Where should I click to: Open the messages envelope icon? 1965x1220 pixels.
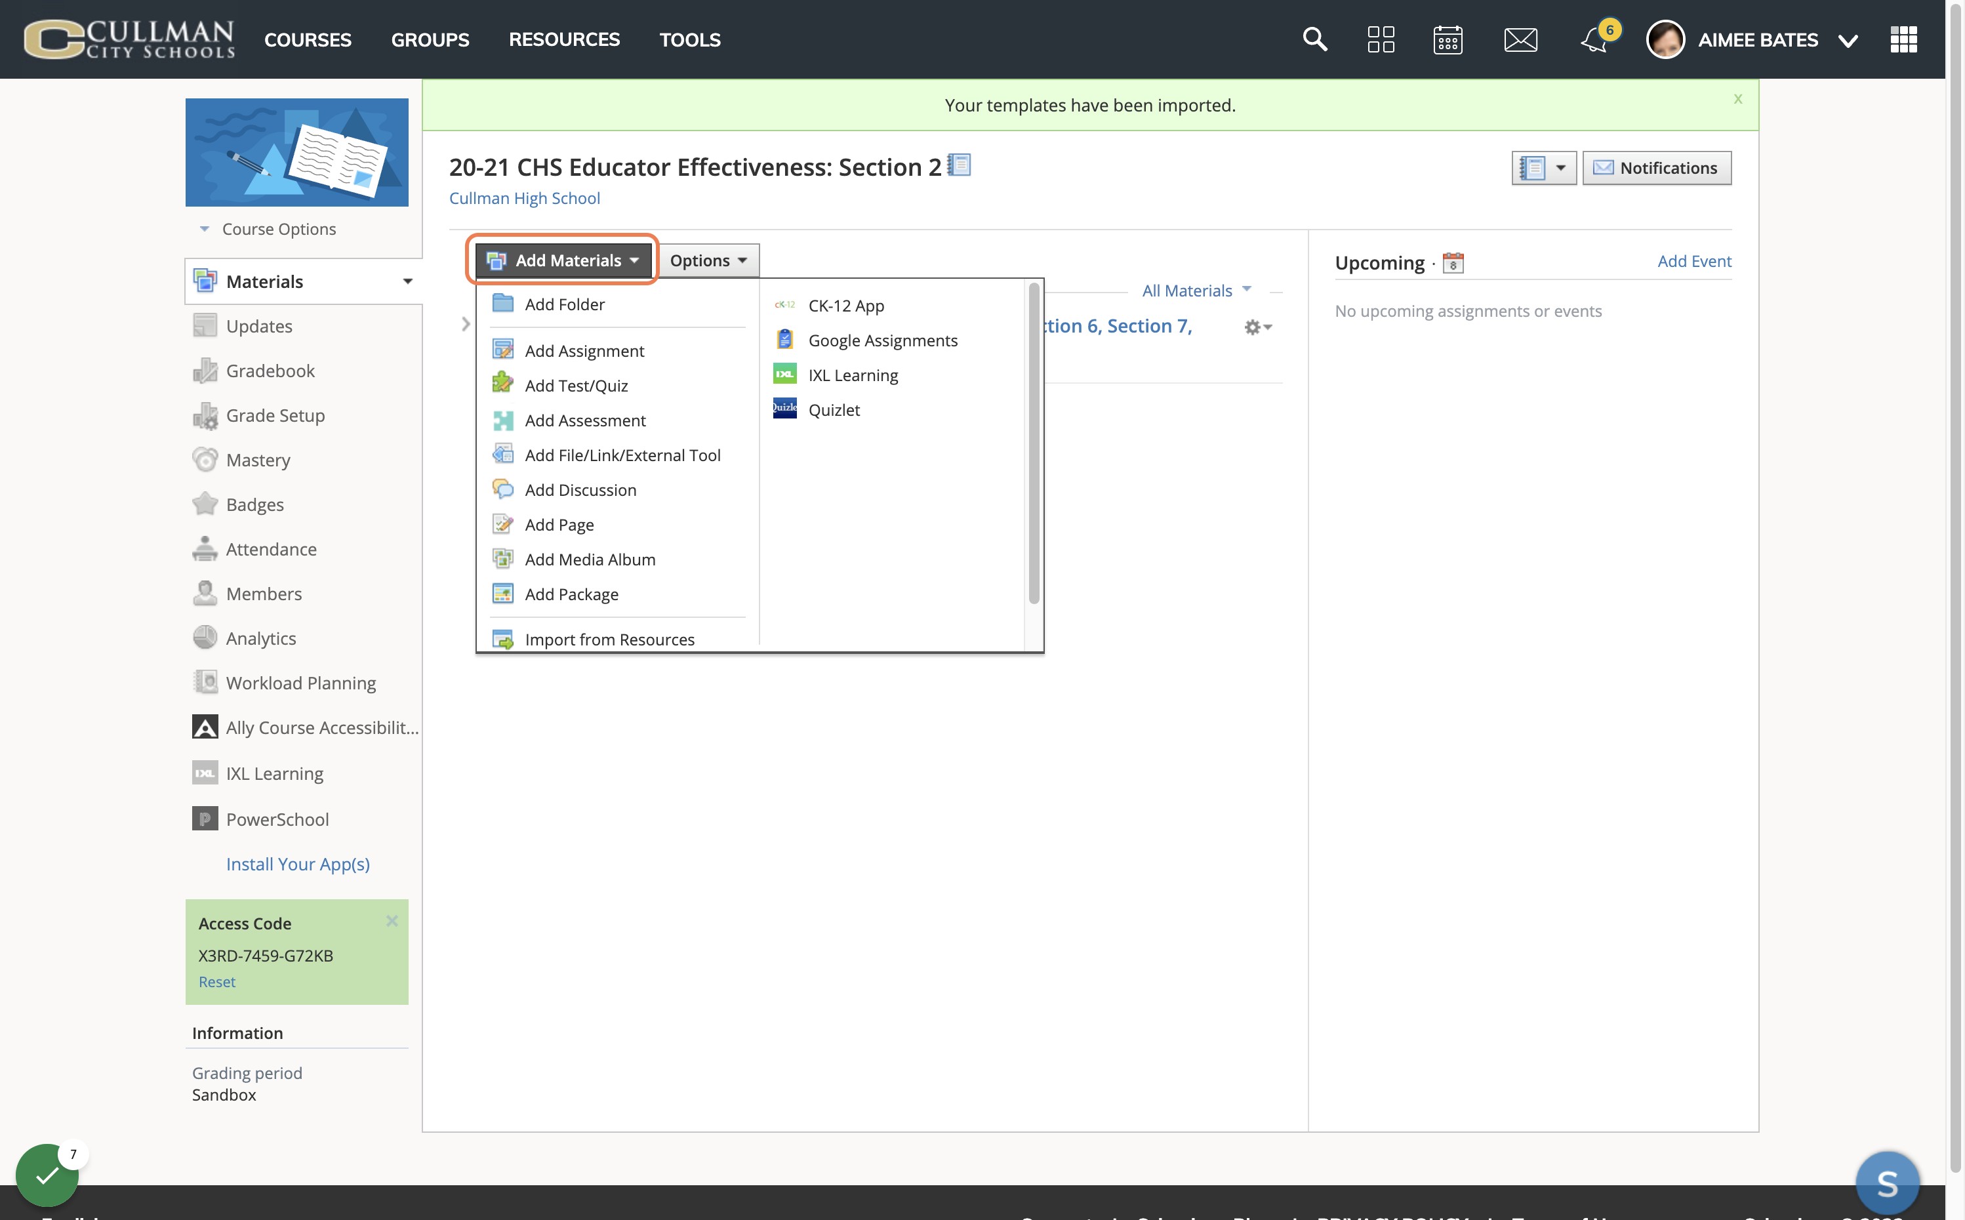coord(1520,39)
